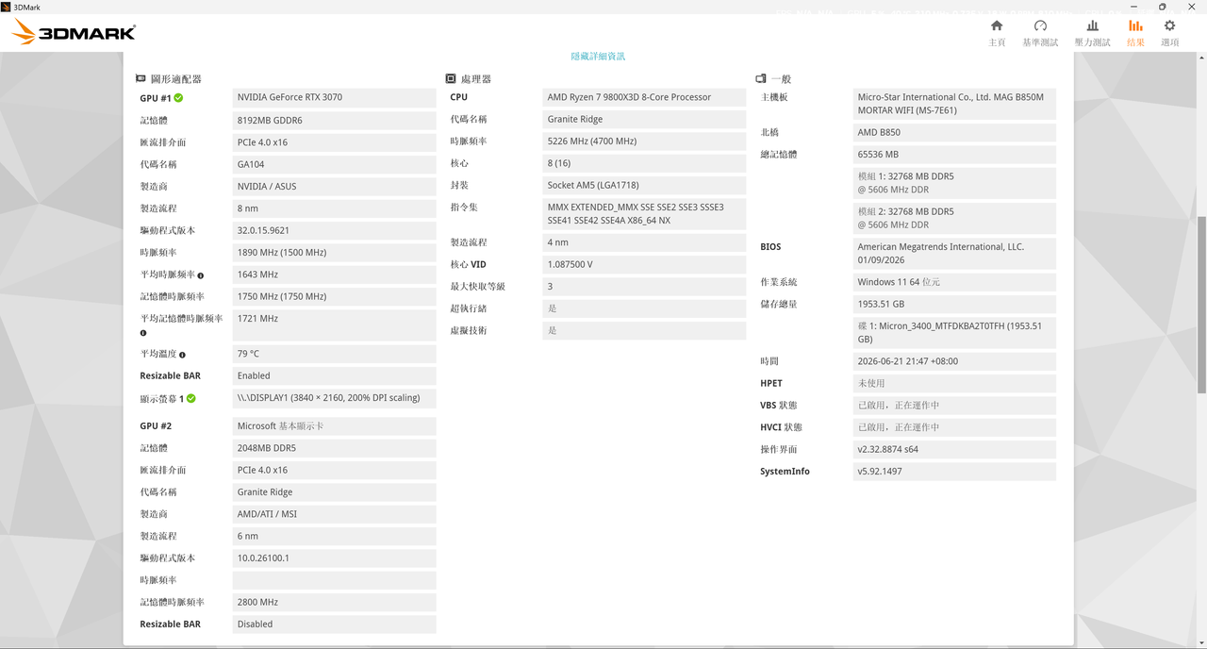Go to the Home page icon
Image resolution: width=1207 pixels, height=649 pixels.
click(997, 25)
